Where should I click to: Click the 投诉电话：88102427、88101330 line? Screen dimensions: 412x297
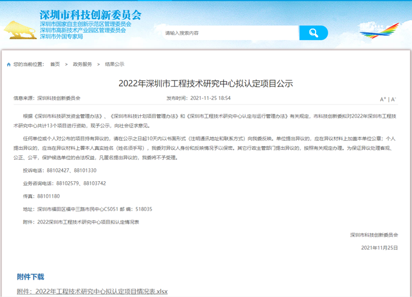coord(60,170)
